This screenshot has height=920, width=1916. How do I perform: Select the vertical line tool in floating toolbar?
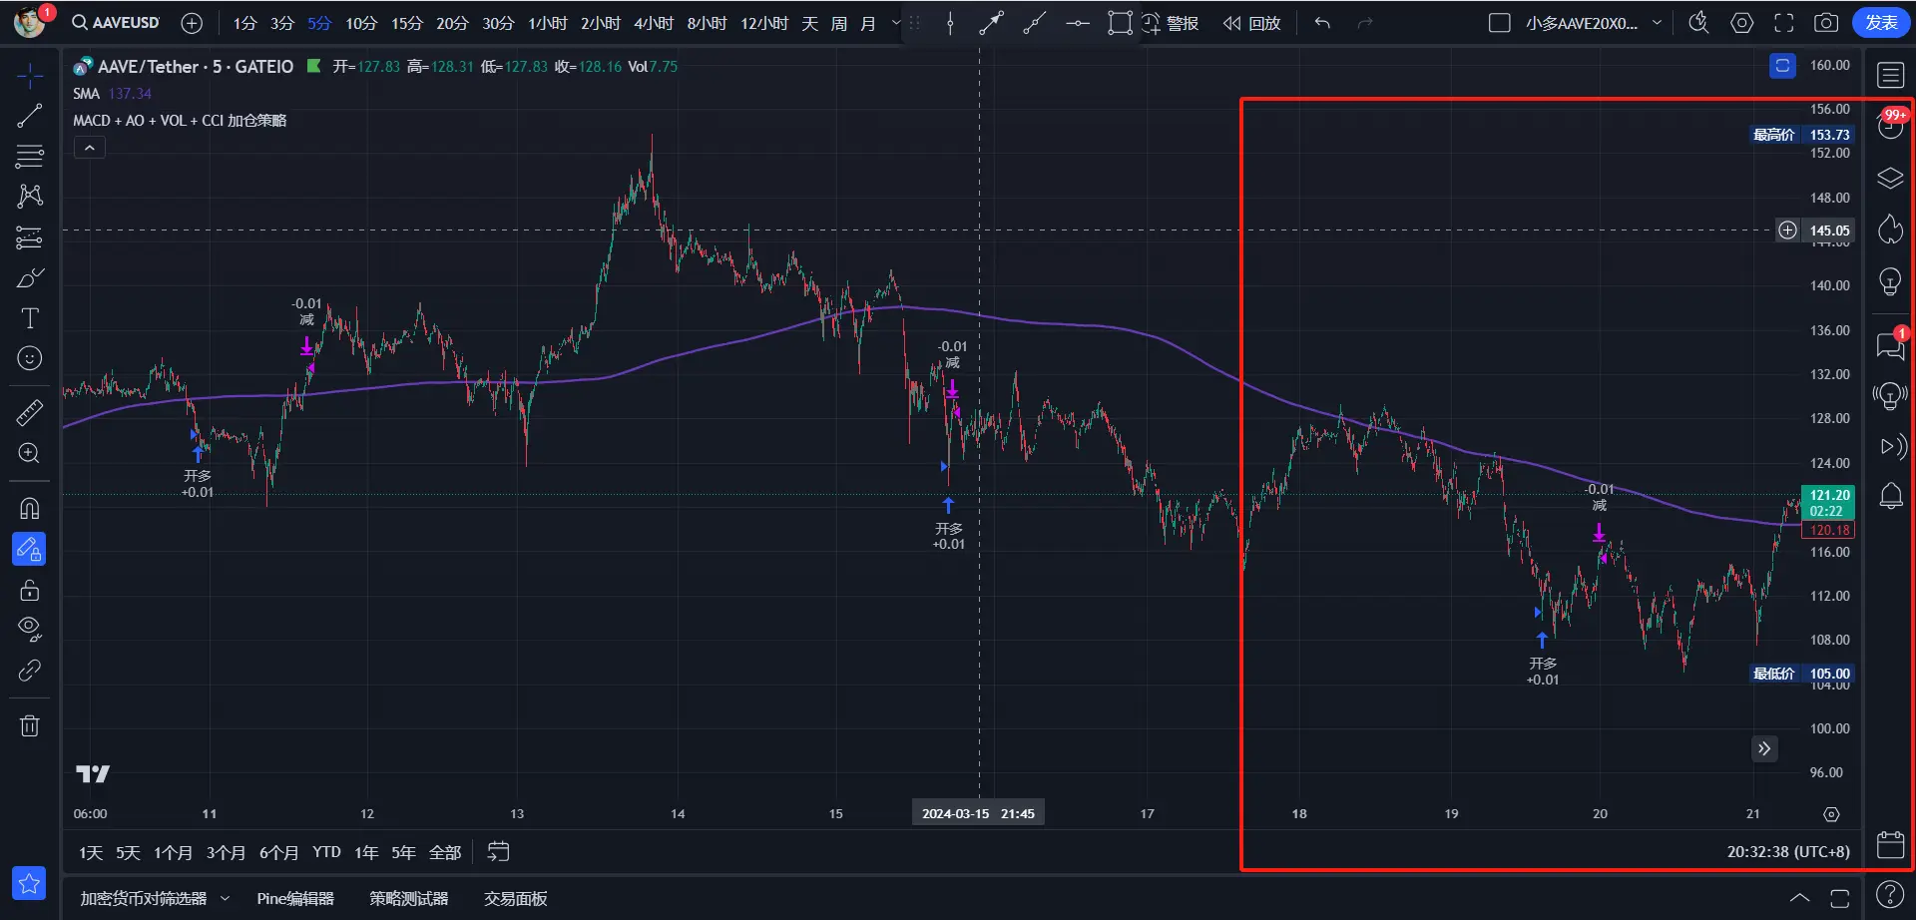(950, 23)
